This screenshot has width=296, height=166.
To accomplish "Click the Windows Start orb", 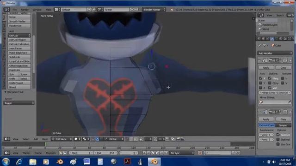I will coord(6,162).
